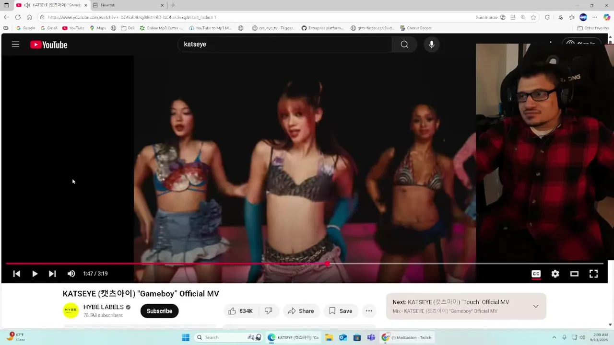Switch to the New tab tab
This screenshot has height=345, width=614.
click(x=129, y=5)
